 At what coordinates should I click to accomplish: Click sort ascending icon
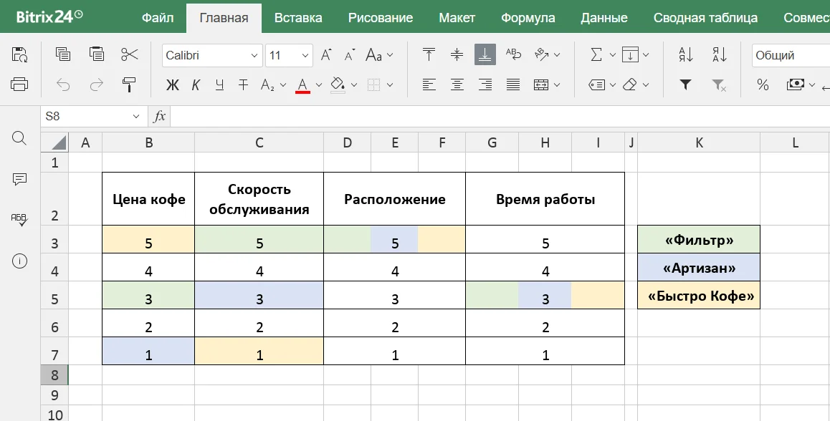tap(686, 54)
